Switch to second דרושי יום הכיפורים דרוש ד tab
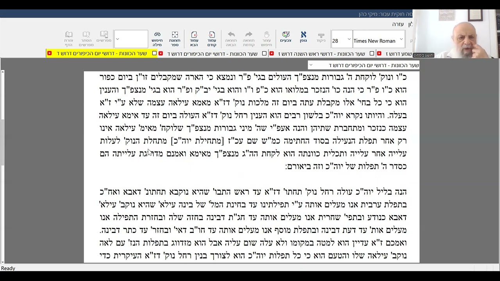 212,53
